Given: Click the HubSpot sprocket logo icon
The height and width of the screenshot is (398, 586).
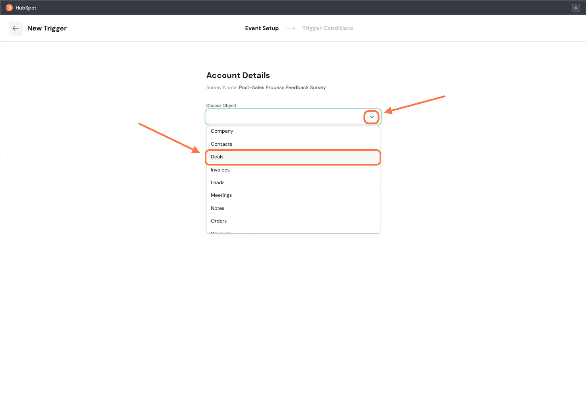Looking at the screenshot, I should (9, 8).
